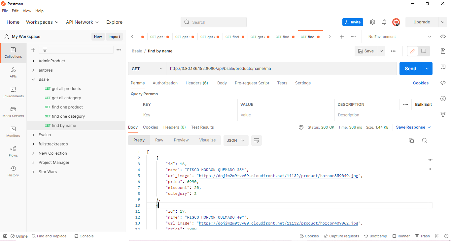Open the cloudfront product image URL

tap(278, 176)
